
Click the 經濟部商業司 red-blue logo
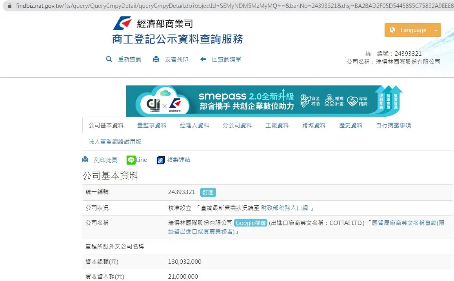pos(122,23)
